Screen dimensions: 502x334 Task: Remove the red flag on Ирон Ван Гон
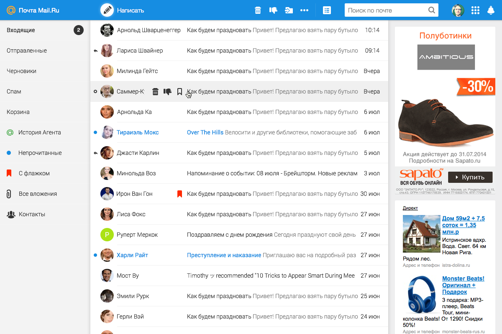tap(179, 194)
